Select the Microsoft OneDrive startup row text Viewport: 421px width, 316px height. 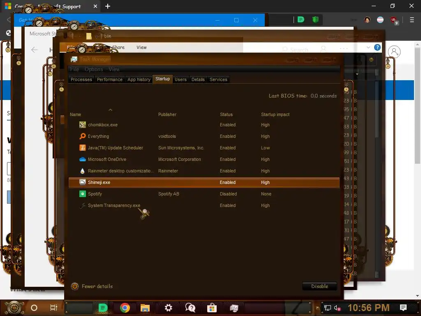107,159
